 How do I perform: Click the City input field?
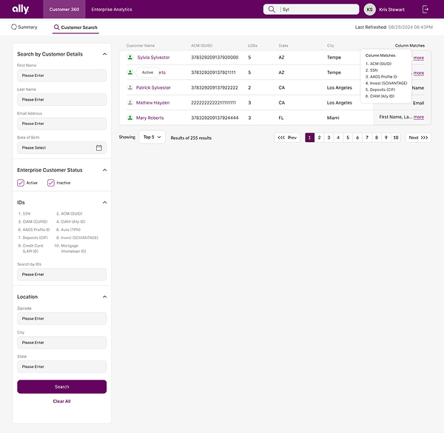pos(61,343)
